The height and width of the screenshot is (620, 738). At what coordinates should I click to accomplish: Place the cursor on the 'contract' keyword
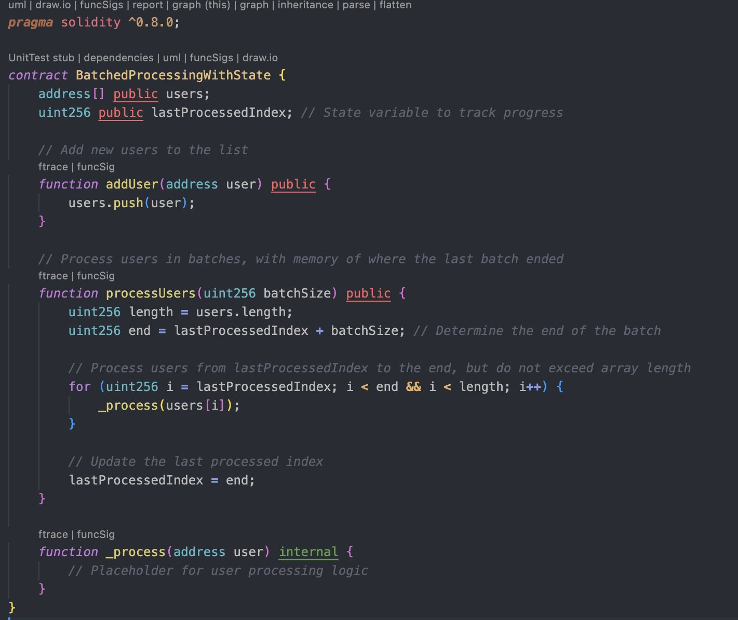(38, 75)
